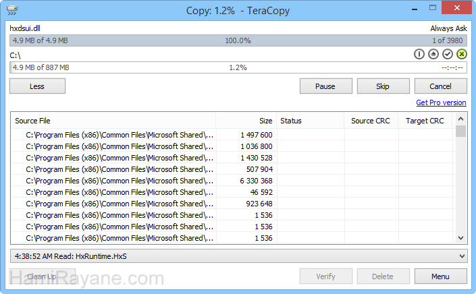Viewport: 476px width, 294px height.
Task: Open the Menu button
Action: point(440,276)
